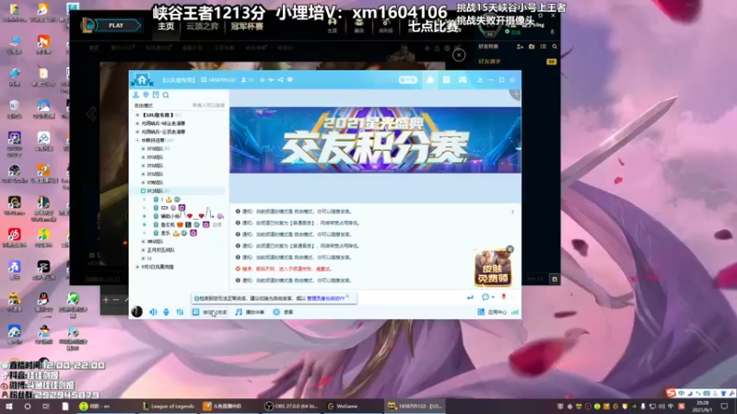Open the YY game controller icon in header
The width and height of the screenshot is (737, 414).
[x=462, y=80]
